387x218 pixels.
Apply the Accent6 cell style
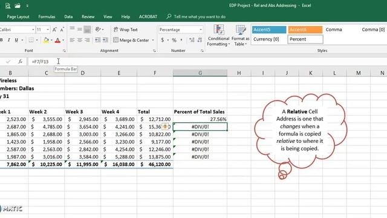[x=305, y=30]
